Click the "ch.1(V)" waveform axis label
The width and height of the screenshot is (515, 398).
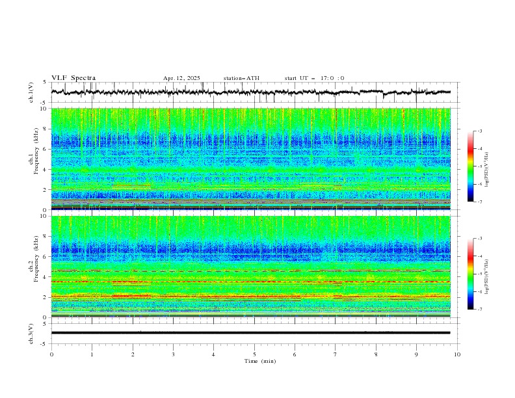click(x=31, y=92)
